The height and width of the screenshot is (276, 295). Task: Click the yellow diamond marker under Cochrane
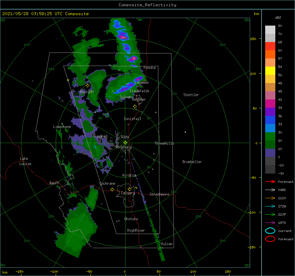point(112,189)
